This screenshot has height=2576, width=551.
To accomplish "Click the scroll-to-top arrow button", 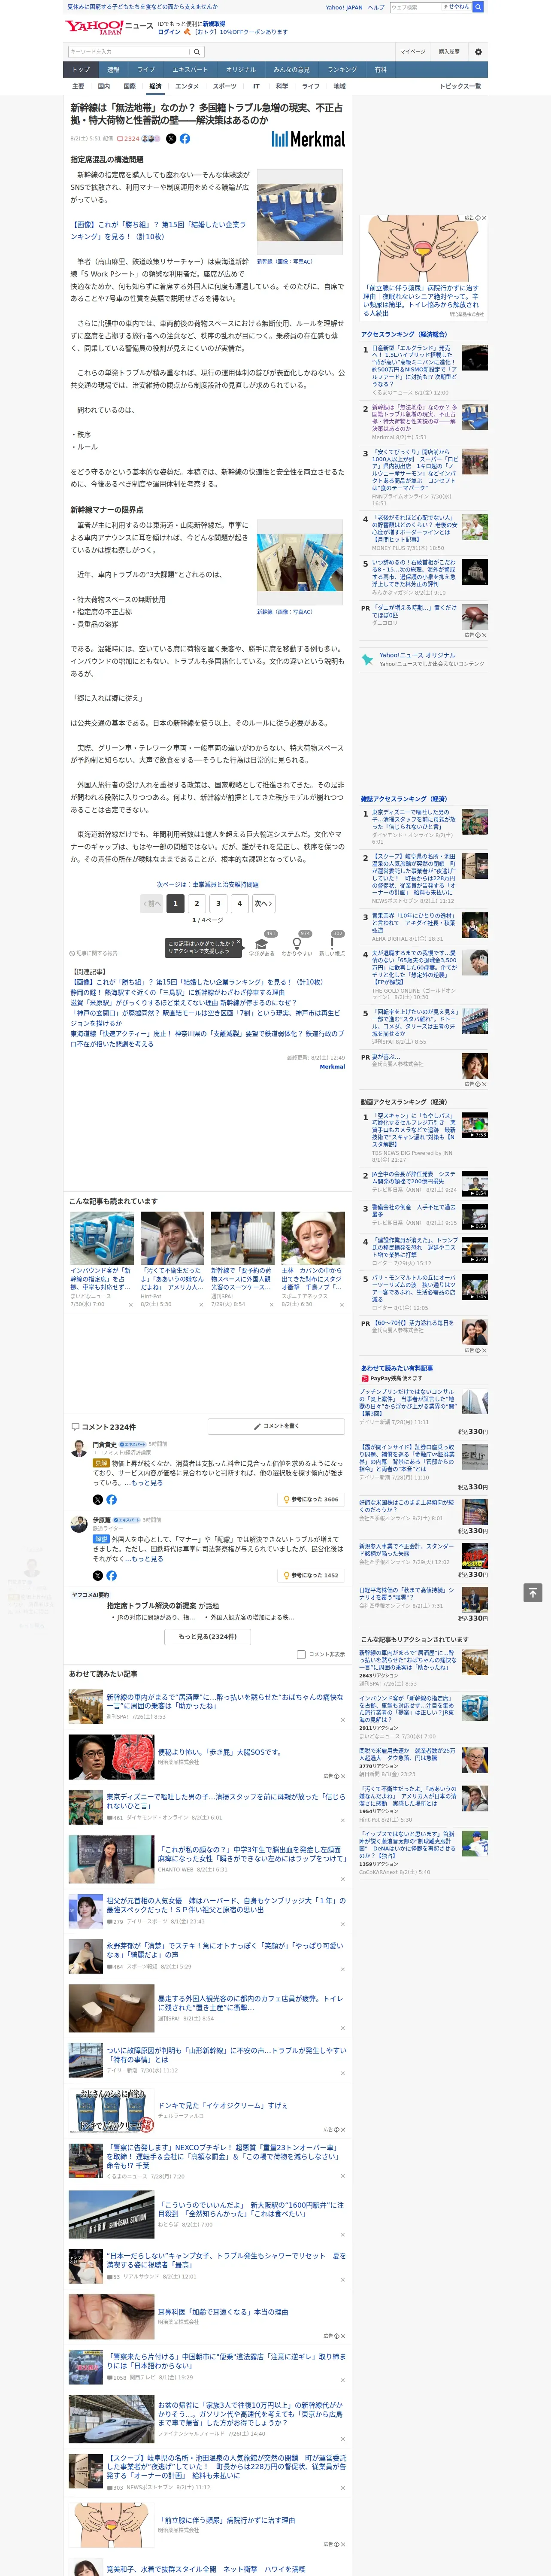I will point(533,1592).
